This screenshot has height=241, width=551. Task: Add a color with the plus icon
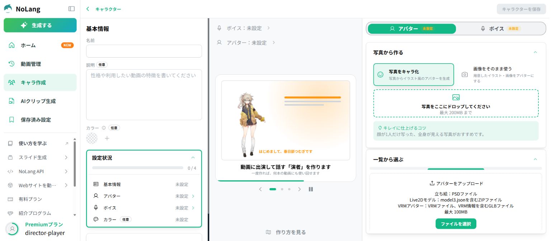[107, 138]
